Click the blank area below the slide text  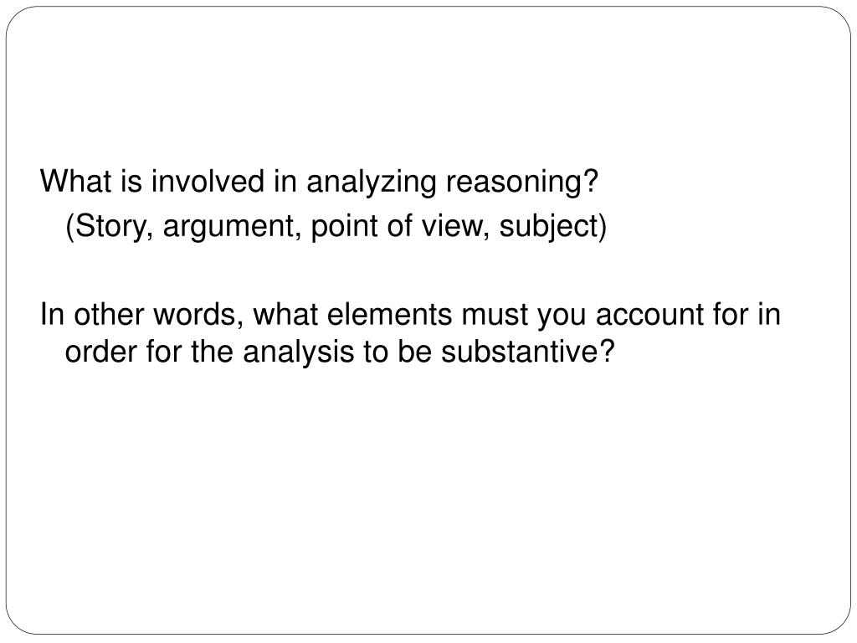(x=428, y=492)
